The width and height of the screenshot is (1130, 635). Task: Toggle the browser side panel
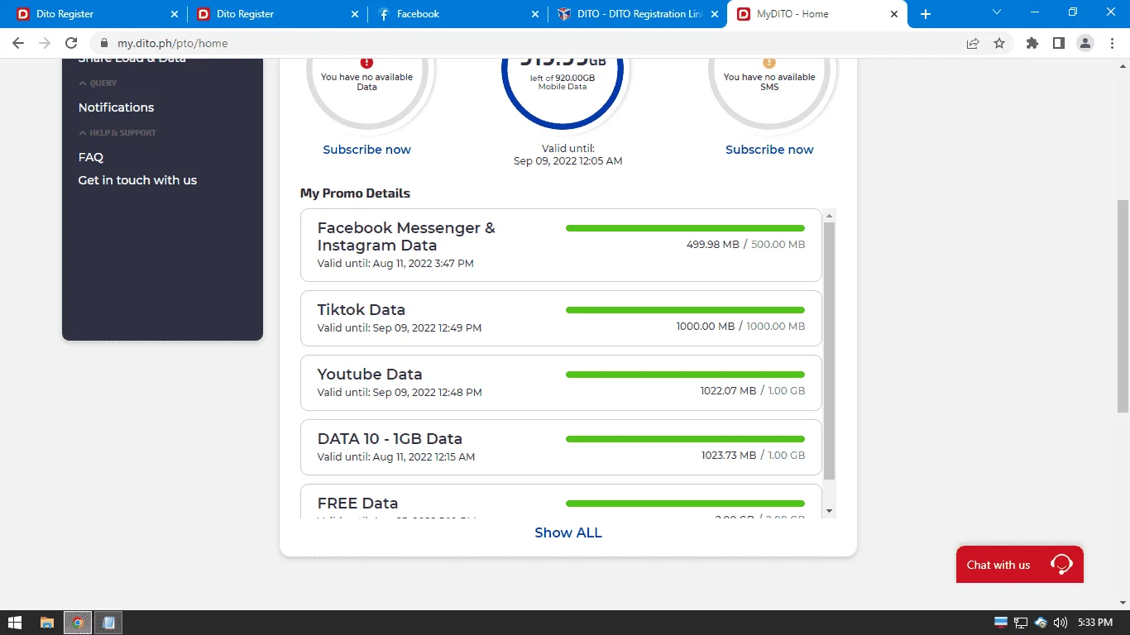tap(1059, 43)
